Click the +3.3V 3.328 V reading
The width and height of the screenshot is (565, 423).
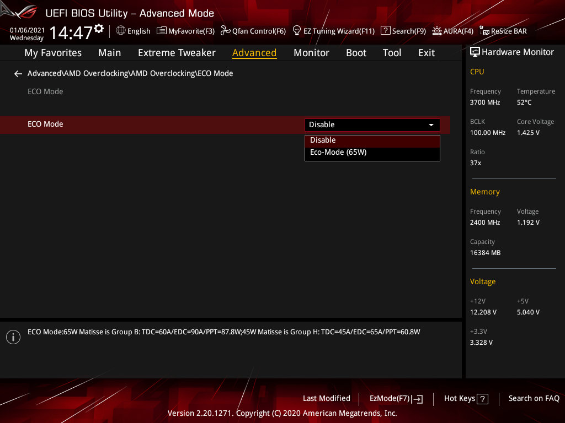click(x=481, y=343)
